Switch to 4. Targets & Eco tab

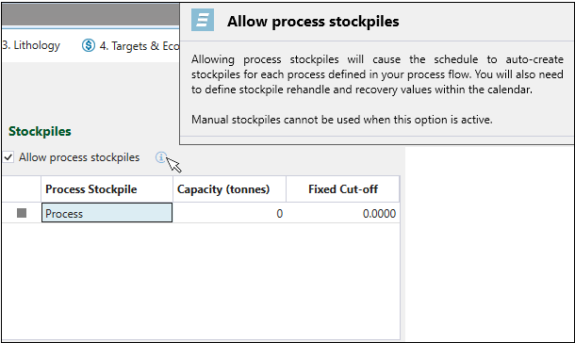click(140, 46)
